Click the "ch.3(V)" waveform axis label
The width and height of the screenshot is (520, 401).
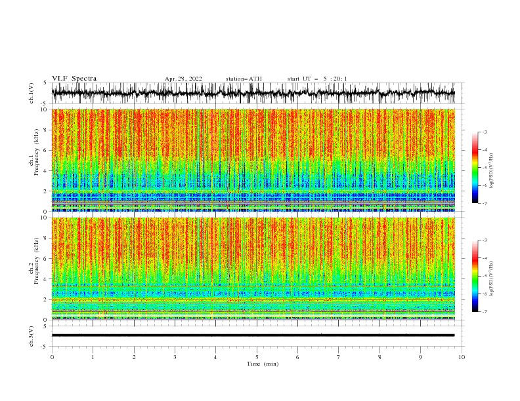32,336
